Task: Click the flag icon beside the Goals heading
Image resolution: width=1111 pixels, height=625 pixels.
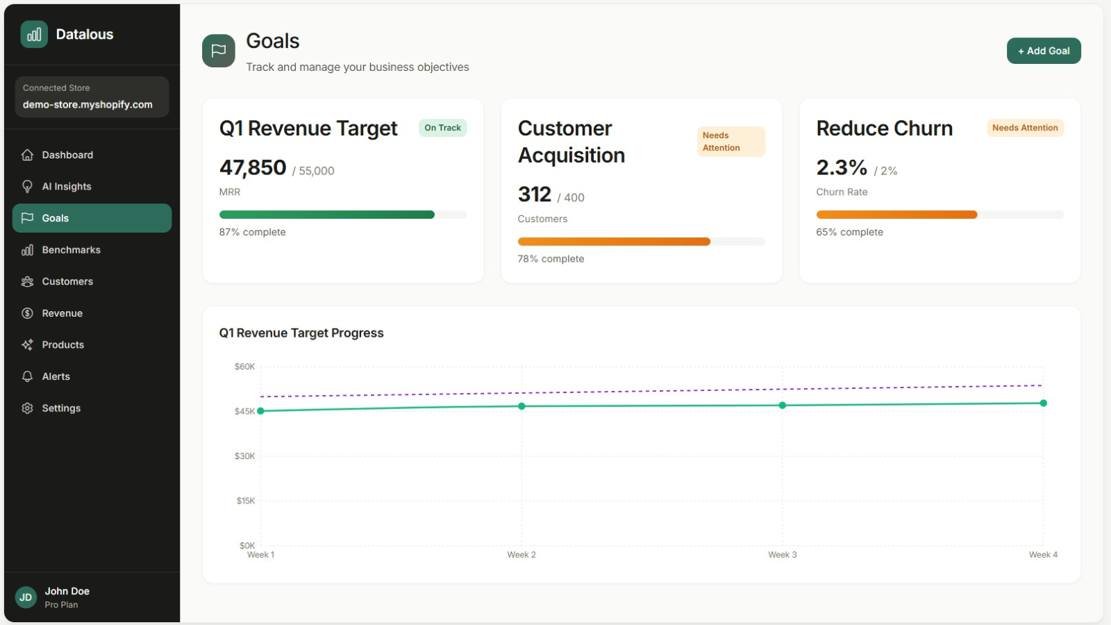Action: tap(218, 50)
